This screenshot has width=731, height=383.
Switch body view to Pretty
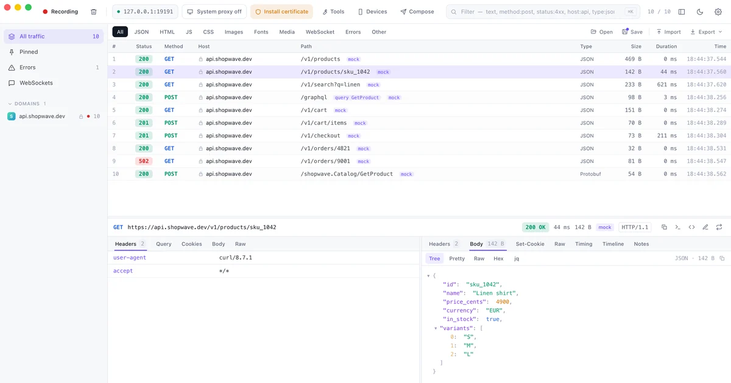tap(457, 258)
